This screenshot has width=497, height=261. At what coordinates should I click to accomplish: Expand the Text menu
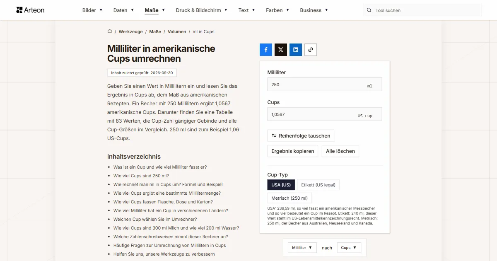[246, 10]
